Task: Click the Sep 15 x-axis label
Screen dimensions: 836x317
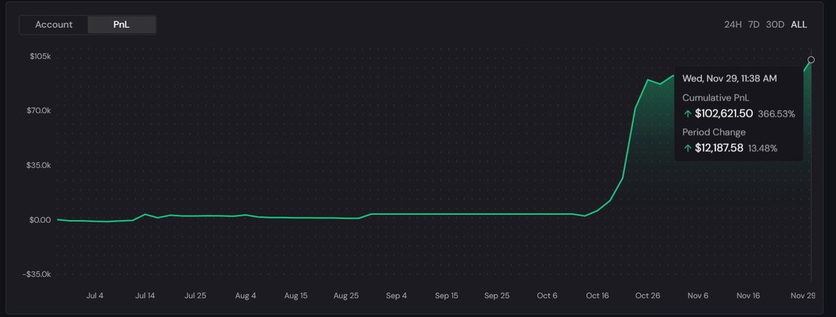Action: tap(447, 295)
